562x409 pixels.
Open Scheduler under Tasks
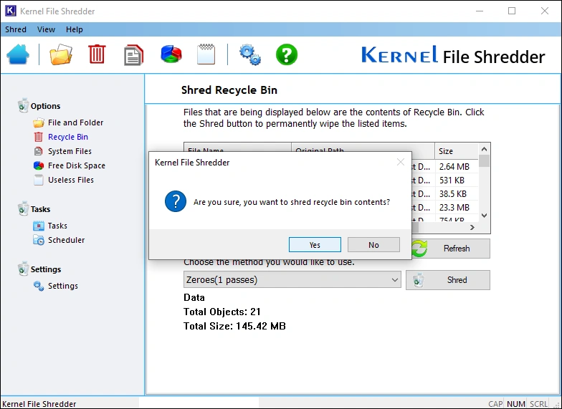66,240
